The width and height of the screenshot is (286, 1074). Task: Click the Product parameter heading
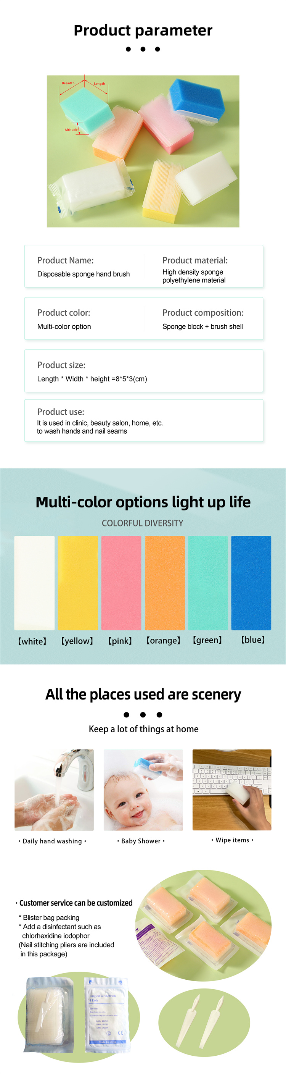tap(143, 30)
